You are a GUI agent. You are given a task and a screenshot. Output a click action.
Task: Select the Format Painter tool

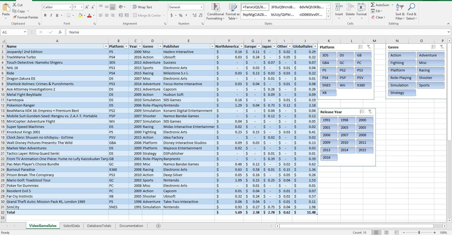(x=25, y=17)
